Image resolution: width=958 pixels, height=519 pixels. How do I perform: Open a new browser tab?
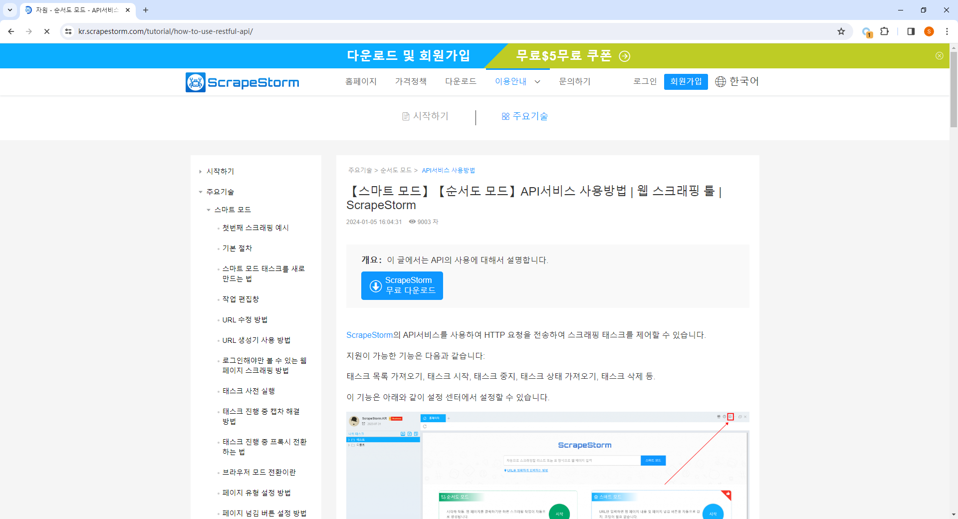146,10
